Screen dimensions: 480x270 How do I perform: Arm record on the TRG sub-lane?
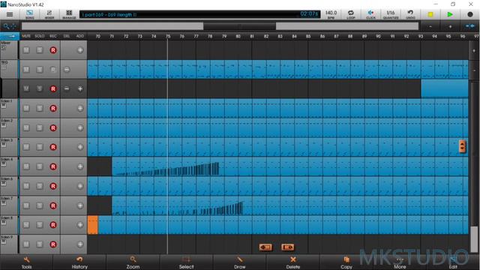click(53, 88)
